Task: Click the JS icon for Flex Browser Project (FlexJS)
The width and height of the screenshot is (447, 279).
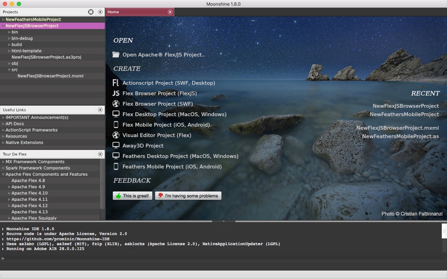Action: tap(116, 93)
